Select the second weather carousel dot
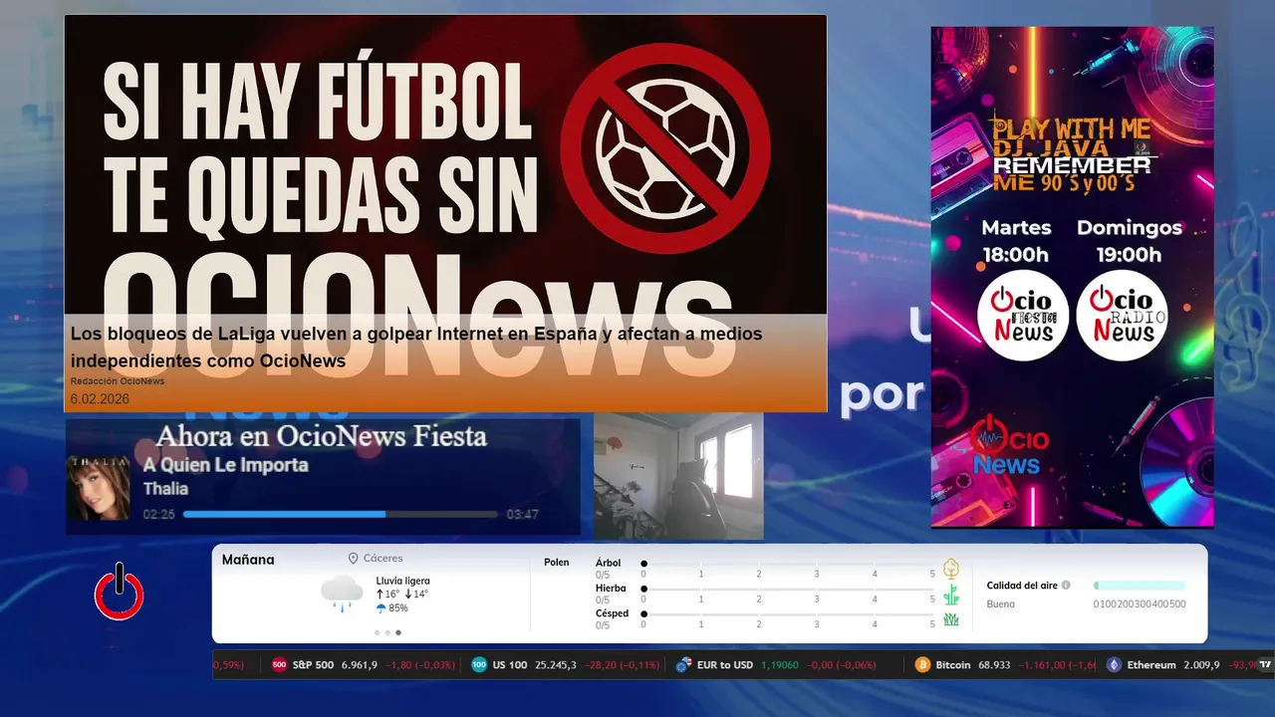Image resolution: width=1275 pixels, height=717 pixels. click(x=387, y=632)
